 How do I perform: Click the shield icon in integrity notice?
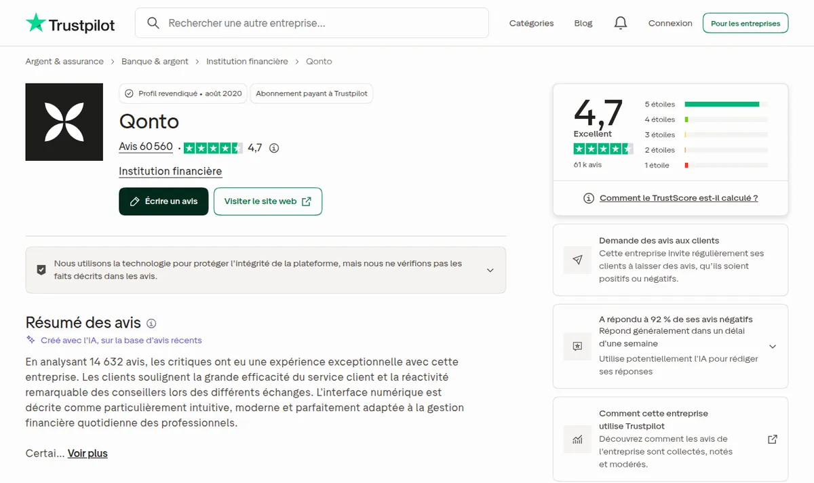click(x=41, y=269)
